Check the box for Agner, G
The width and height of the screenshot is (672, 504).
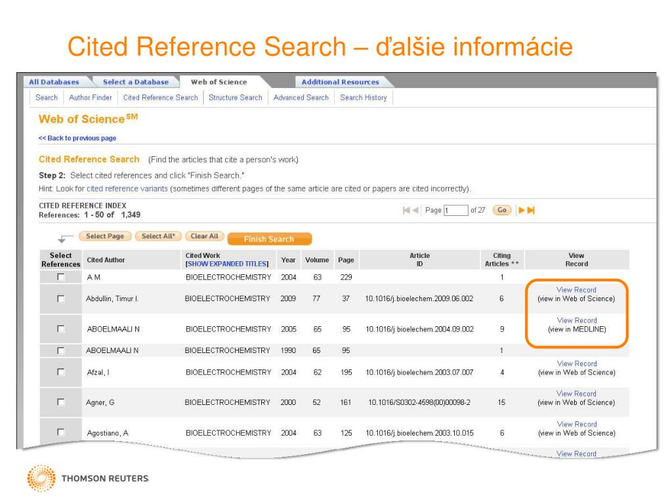pyautogui.click(x=61, y=402)
